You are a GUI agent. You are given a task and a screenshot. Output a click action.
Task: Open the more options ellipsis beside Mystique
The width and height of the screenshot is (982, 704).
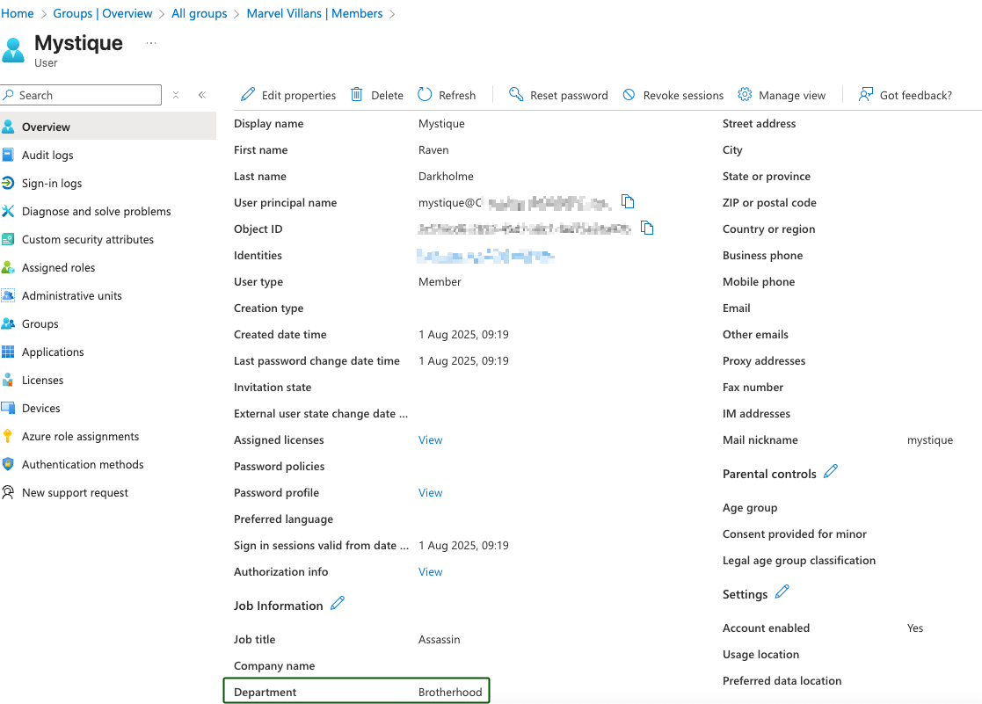coord(151,43)
